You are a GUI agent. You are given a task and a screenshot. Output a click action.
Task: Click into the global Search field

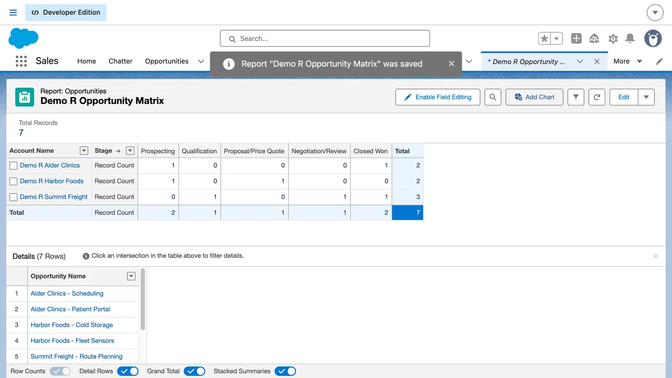325,38
